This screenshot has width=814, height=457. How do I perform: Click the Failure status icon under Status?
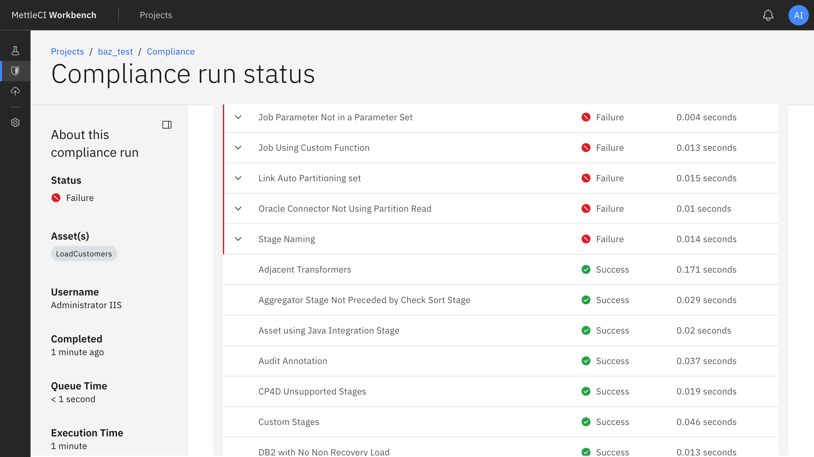[x=56, y=197]
